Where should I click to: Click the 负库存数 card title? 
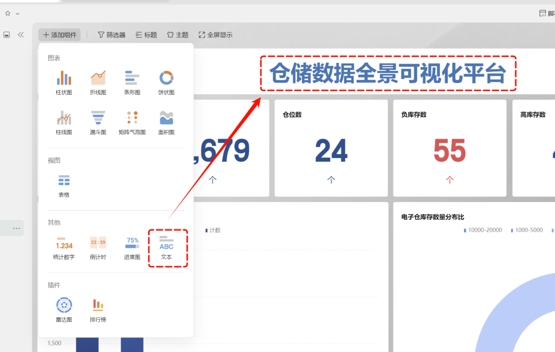click(414, 115)
